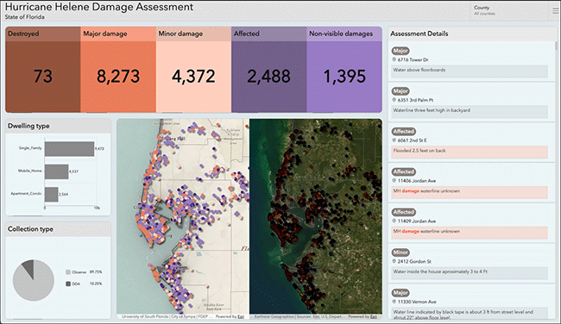Click the waterline unknown note under 11406 Jordan Ave

[x=470, y=192]
